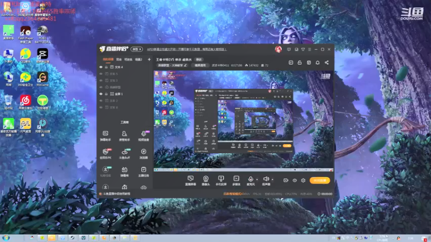431x242 pixels.
Task: Add a 直播屏幕 screen source
Action: (x=190, y=181)
